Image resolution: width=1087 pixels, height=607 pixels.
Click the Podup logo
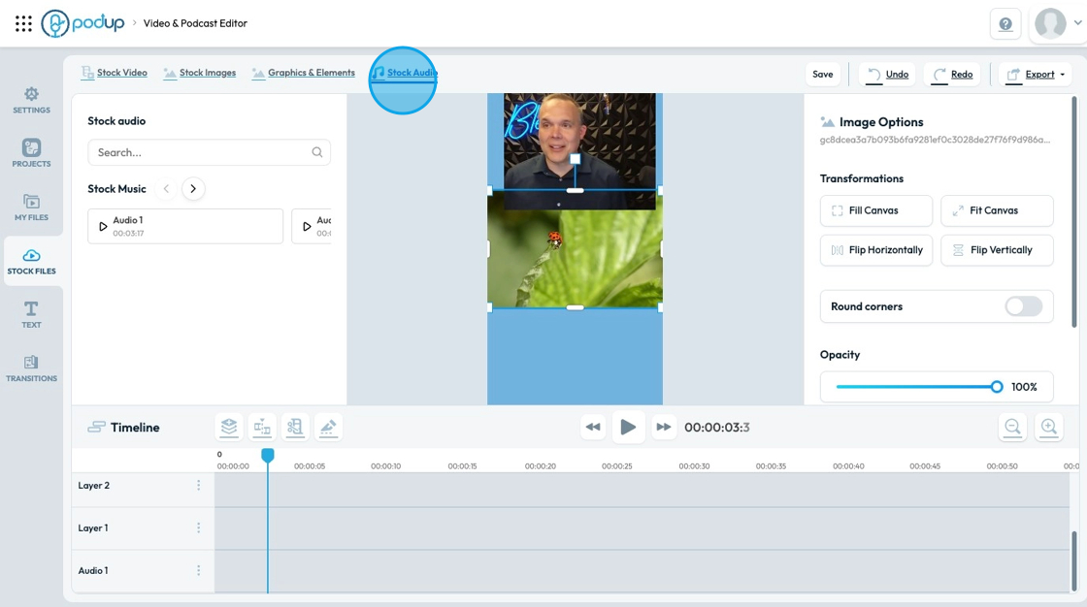82,23
